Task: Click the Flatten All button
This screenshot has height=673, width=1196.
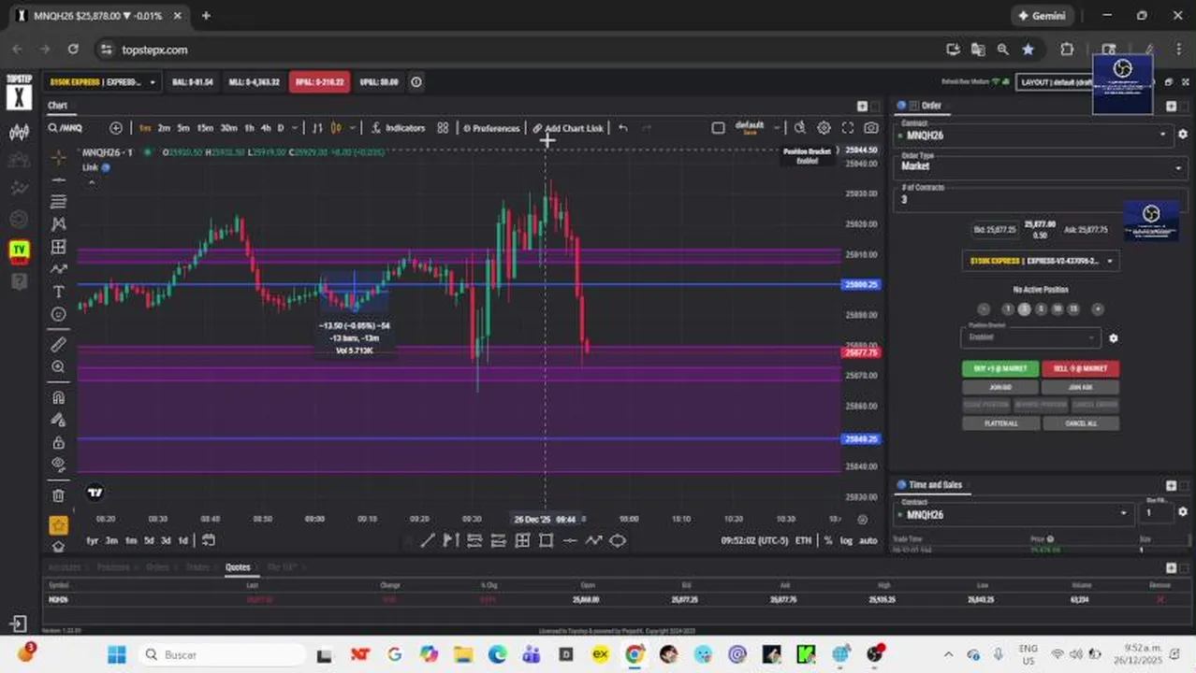Action: click(x=1000, y=423)
